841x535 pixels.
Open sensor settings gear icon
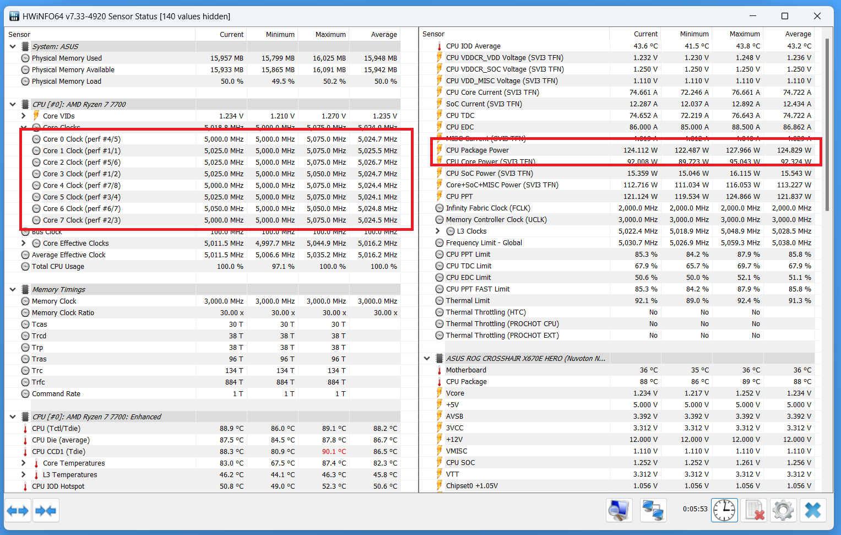(783, 510)
